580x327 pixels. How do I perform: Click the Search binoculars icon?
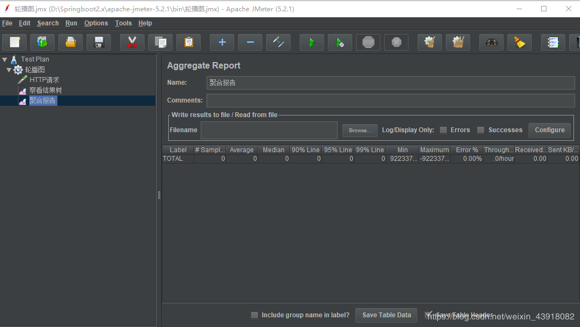491,42
